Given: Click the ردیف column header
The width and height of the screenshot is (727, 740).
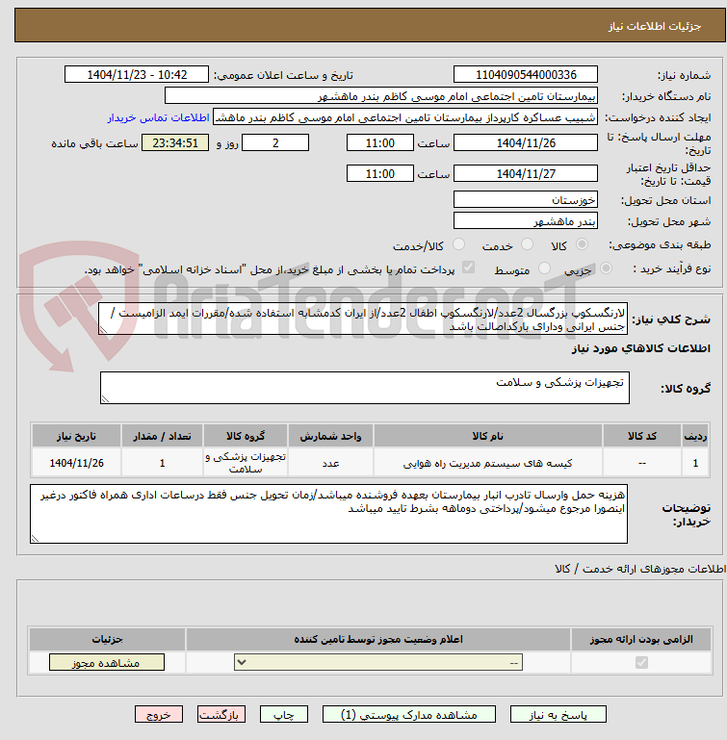Looking at the screenshot, I should coord(695,436).
